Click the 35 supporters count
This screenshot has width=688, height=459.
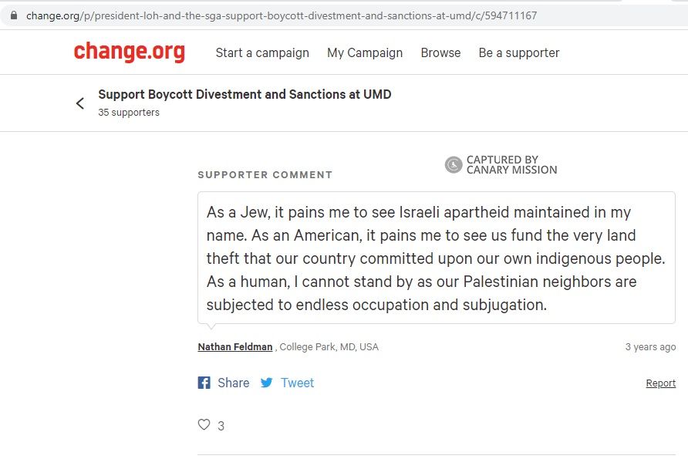pos(129,113)
